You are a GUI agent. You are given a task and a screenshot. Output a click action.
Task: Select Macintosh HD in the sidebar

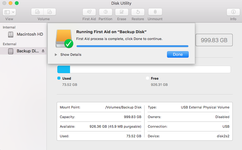point(23,34)
